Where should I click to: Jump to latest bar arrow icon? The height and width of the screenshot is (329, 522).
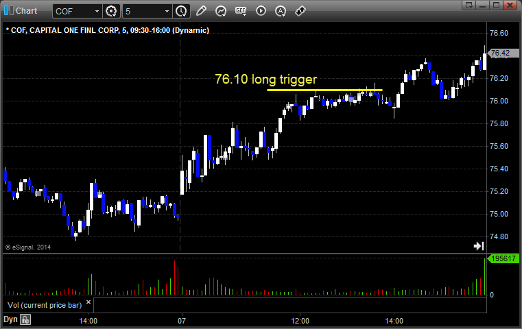click(479, 246)
